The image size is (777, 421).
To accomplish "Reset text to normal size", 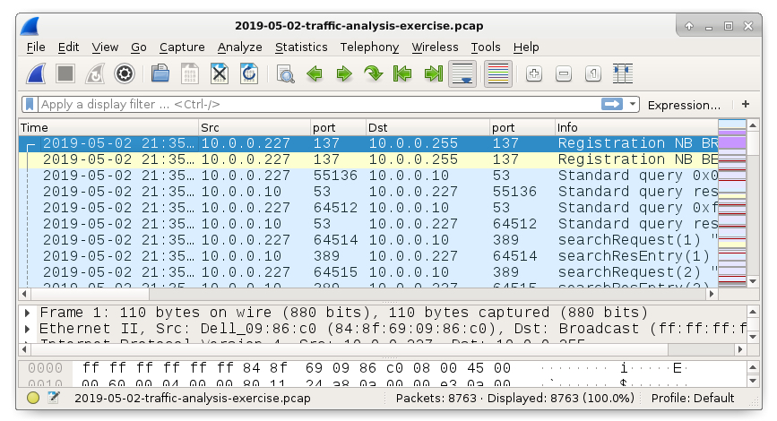I will pyautogui.click(x=593, y=74).
